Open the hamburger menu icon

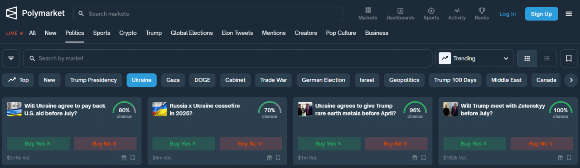coord(569,14)
